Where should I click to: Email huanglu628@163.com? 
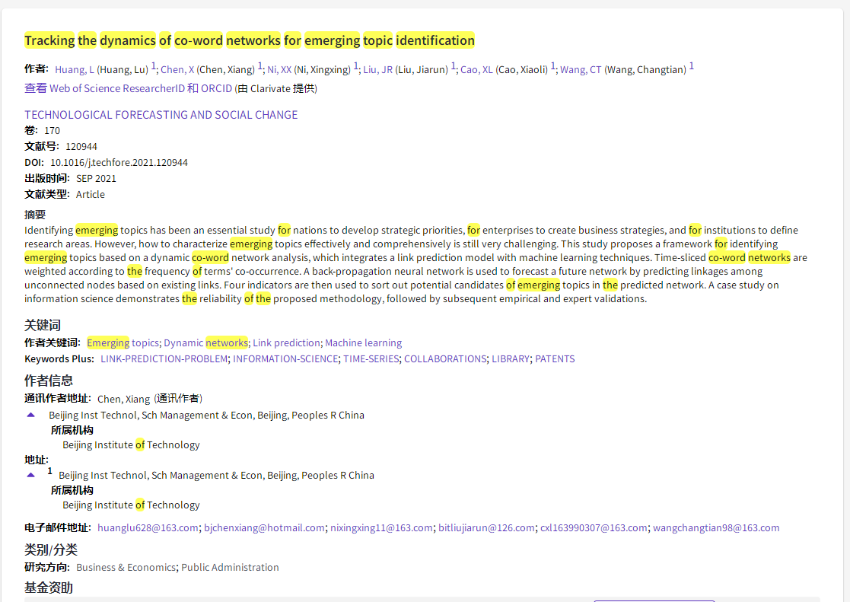tap(148, 527)
